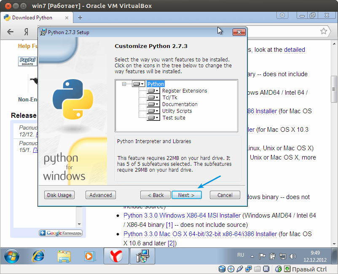Select Documentation in feature tree
This screenshot has width=338, height=274.
(x=180, y=104)
